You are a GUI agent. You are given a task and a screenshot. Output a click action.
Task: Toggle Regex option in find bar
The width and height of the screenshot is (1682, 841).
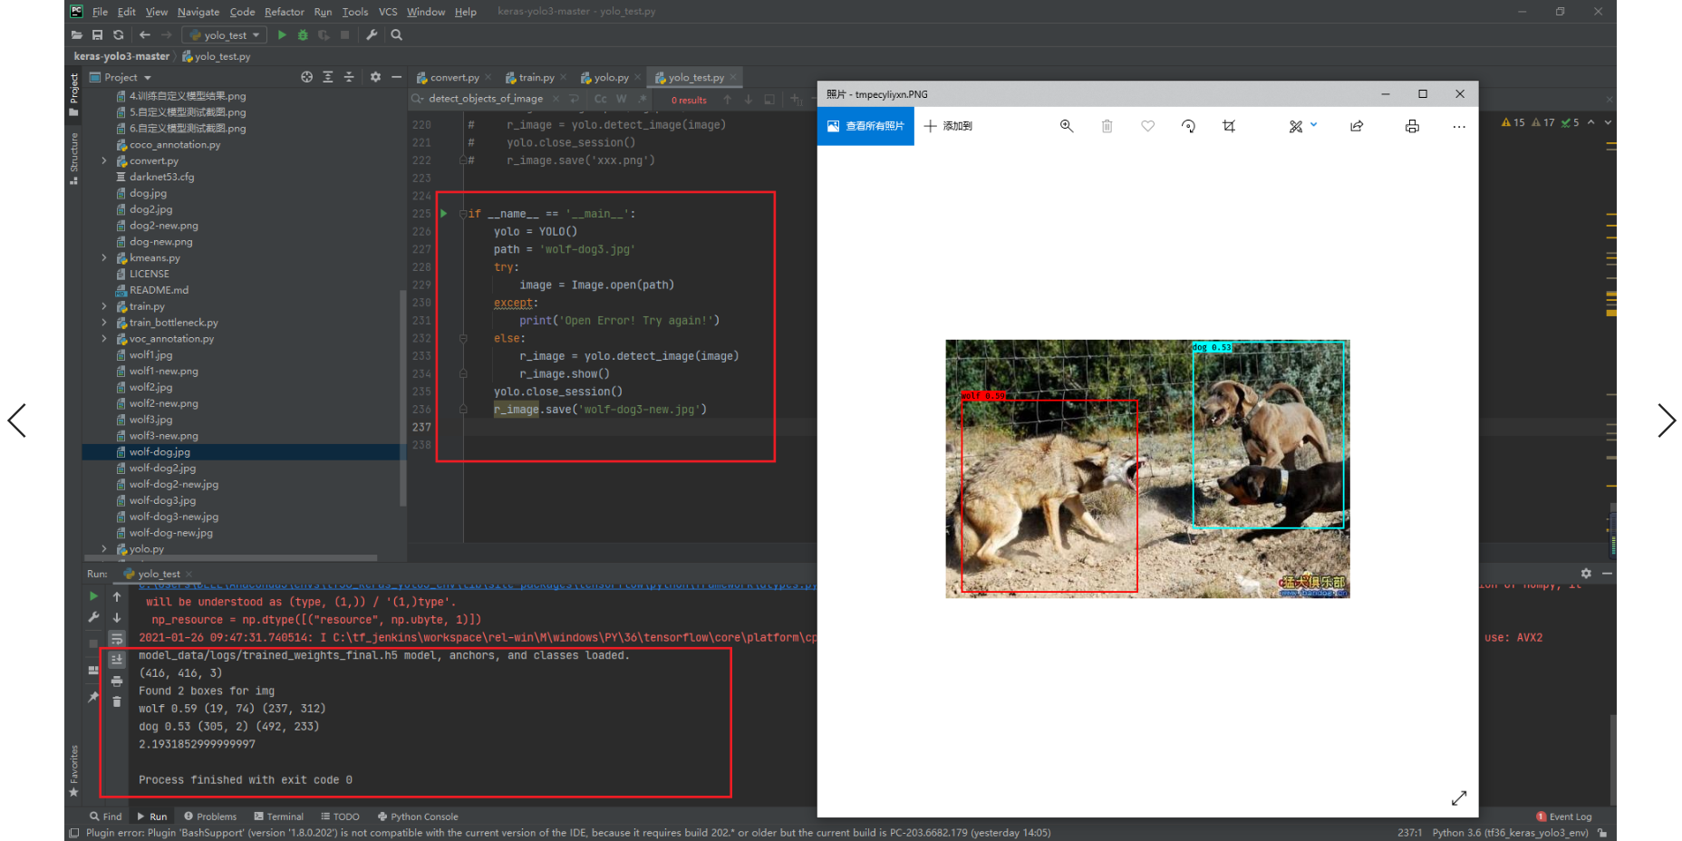[643, 99]
